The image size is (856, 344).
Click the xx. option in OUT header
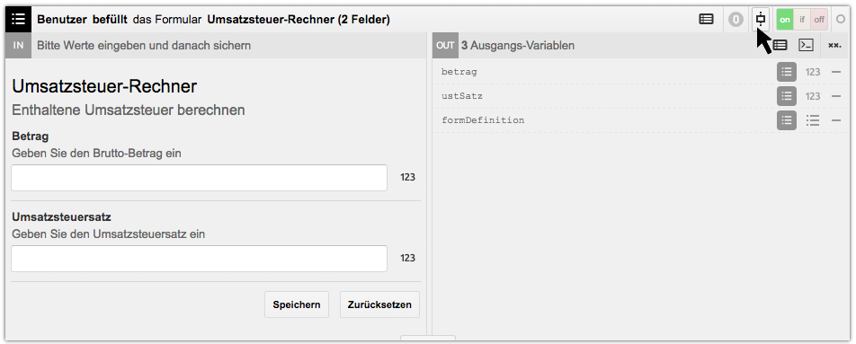click(834, 45)
